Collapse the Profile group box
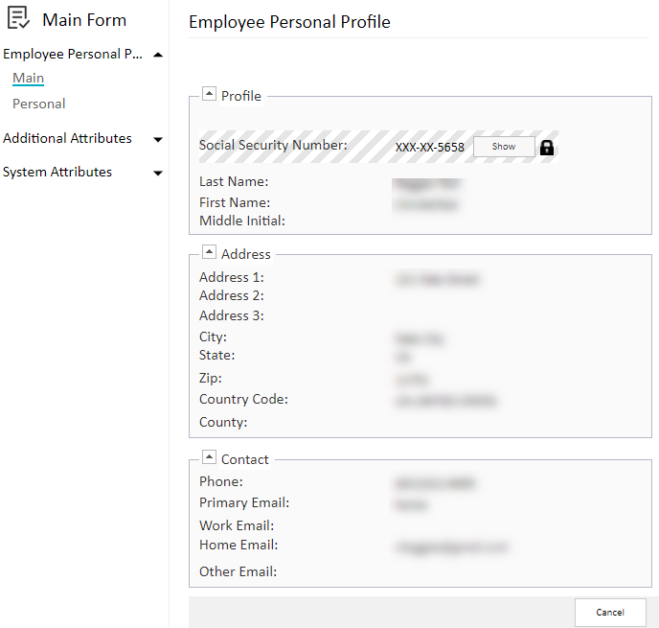Image resolution: width=659 pixels, height=628 pixels. 209,93
